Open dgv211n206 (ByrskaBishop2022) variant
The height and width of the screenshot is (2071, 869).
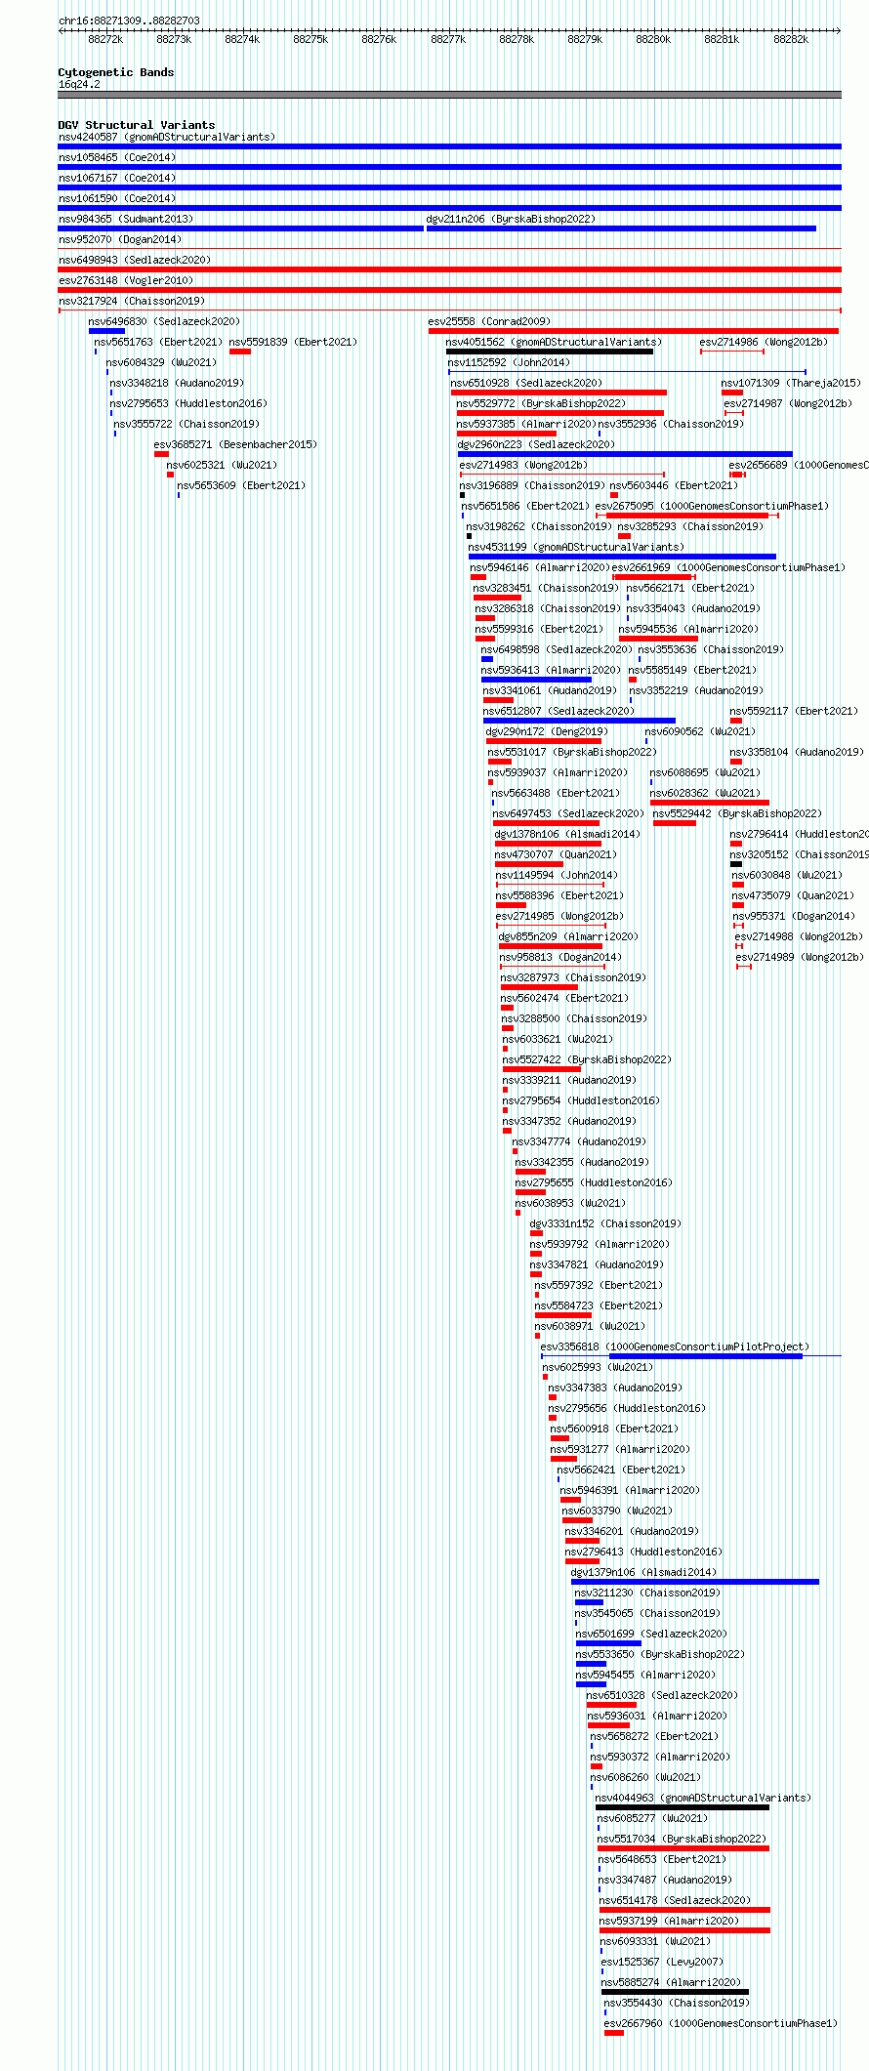pos(511,219)
